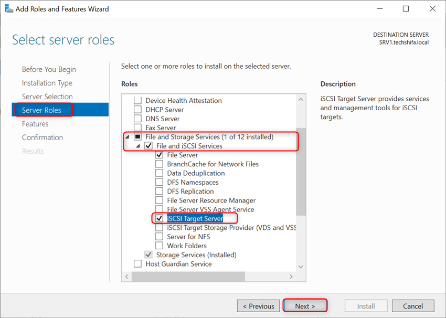446x318 pixels.
Task: Enable the Host Guardian Service role
Action: (137, 264)
